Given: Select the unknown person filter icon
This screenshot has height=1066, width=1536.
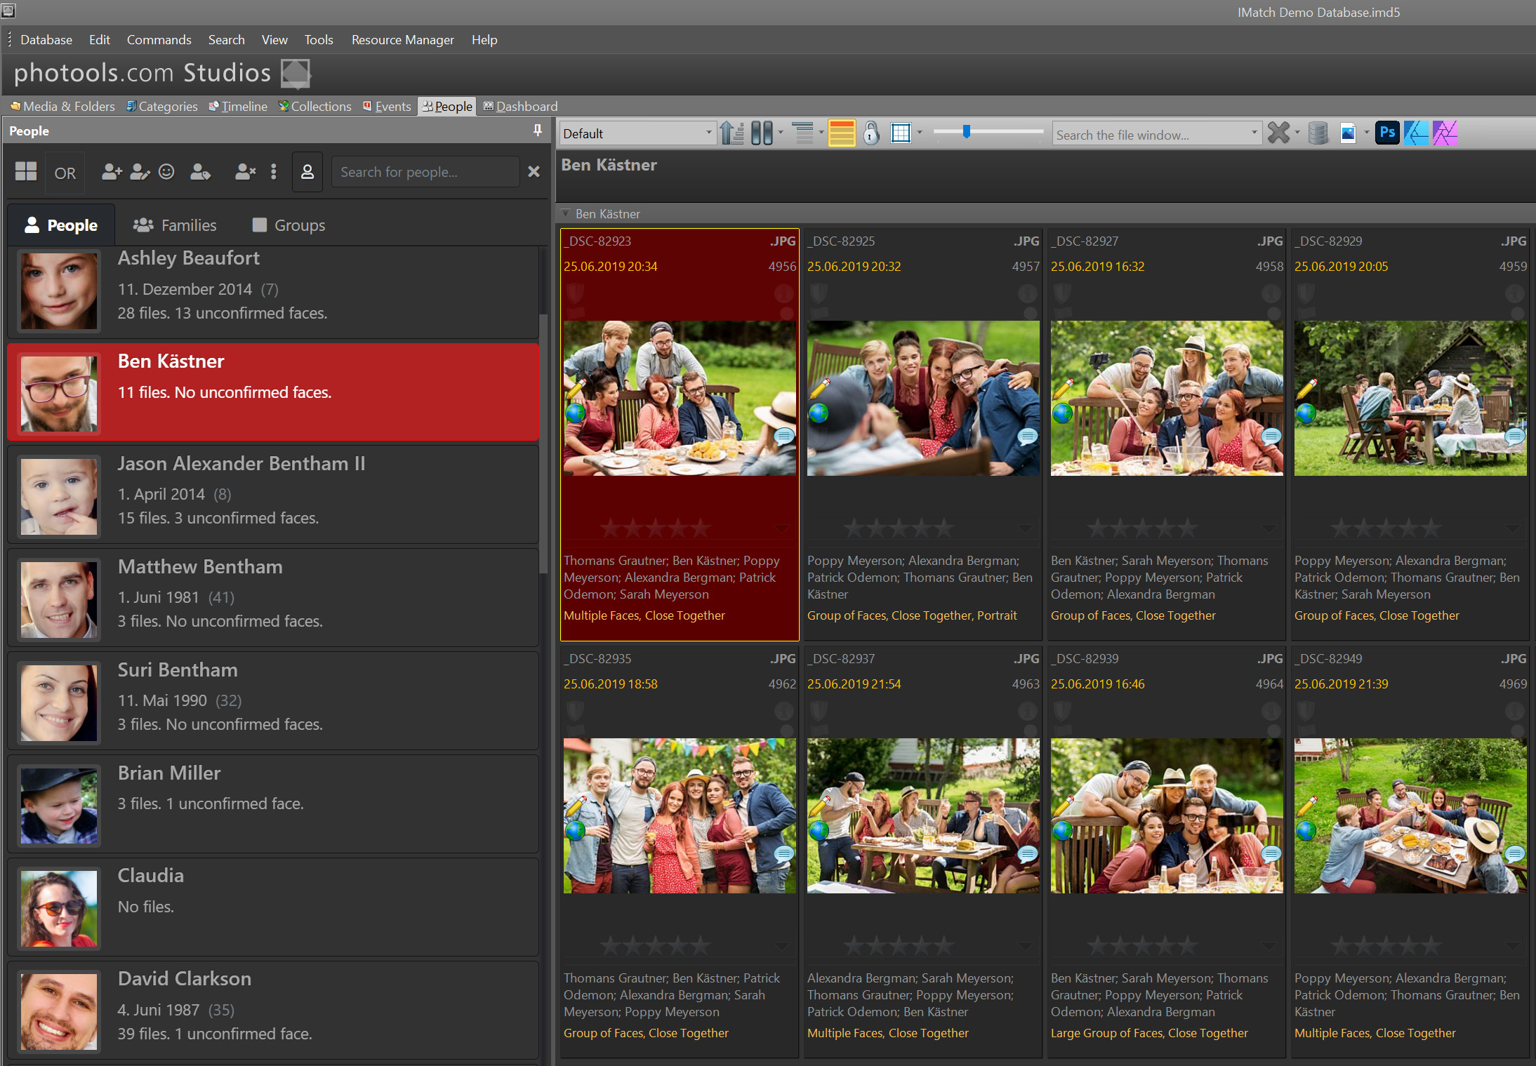Looking at the screenshot, I should [306, 173].
